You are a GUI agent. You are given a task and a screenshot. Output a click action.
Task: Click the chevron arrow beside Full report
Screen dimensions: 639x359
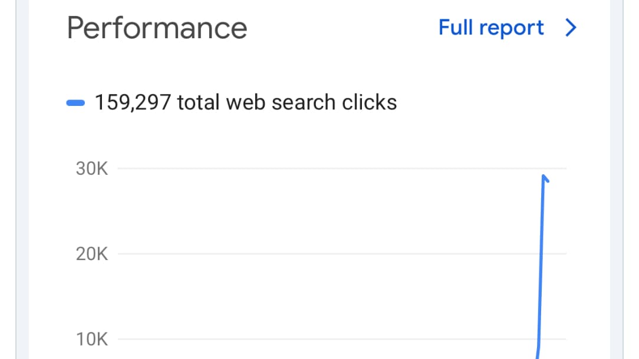(570, 28)
